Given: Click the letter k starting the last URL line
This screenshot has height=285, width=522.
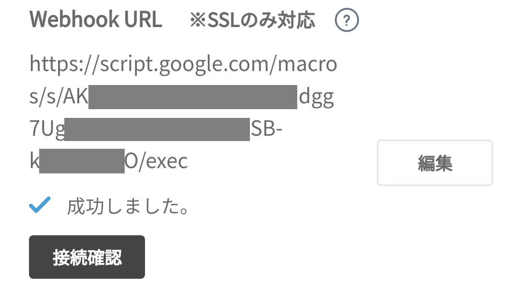Looking at the screenshot, I should [34, 160].
